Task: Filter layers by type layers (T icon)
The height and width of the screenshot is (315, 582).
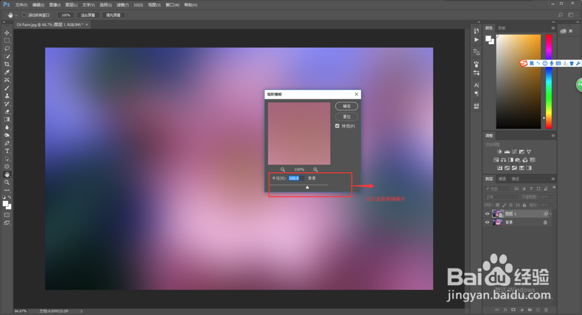Action: pyautogui.click(x=531, y=189)
